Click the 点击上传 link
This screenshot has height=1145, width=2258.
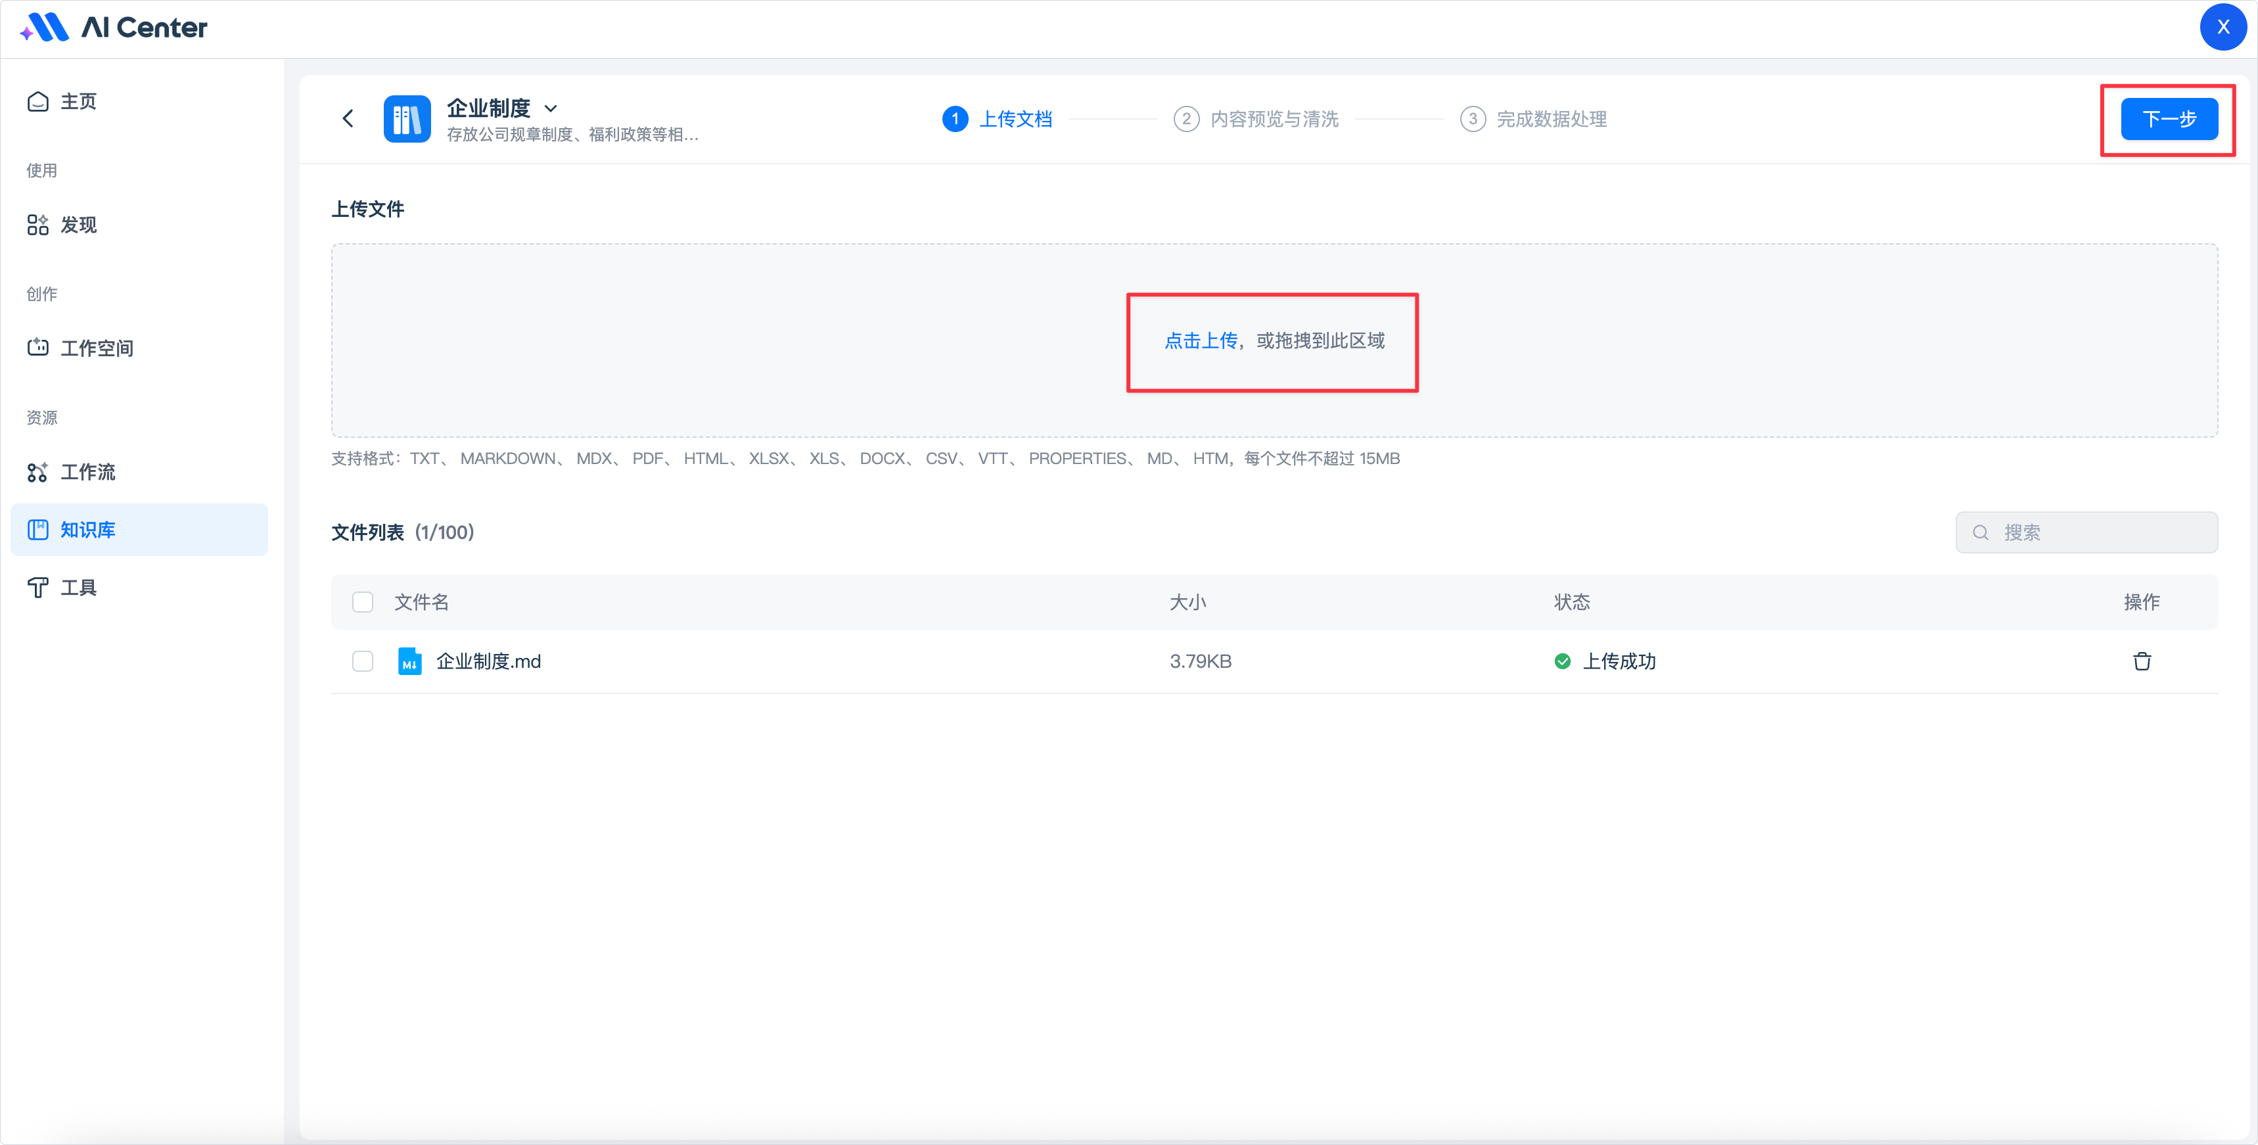click(1200, 341)
